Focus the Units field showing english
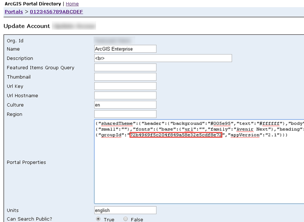 (x=125, y=210)
